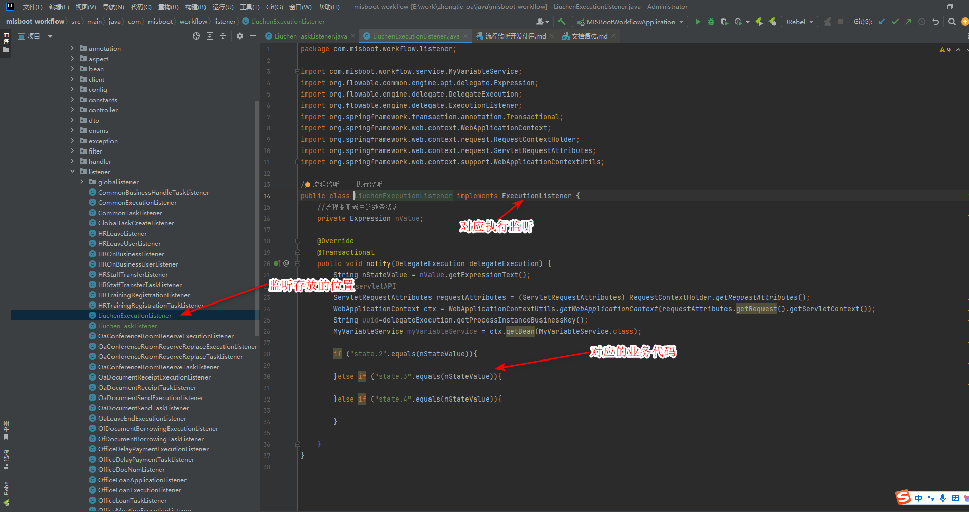This screenshot has height=512, width=969.
Task: Click Git rollback undo arrow
Action: click(x=935, y=22)
